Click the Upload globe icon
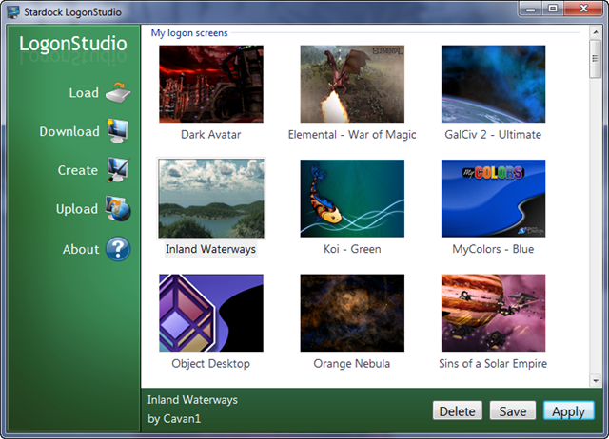 [118, 209]
